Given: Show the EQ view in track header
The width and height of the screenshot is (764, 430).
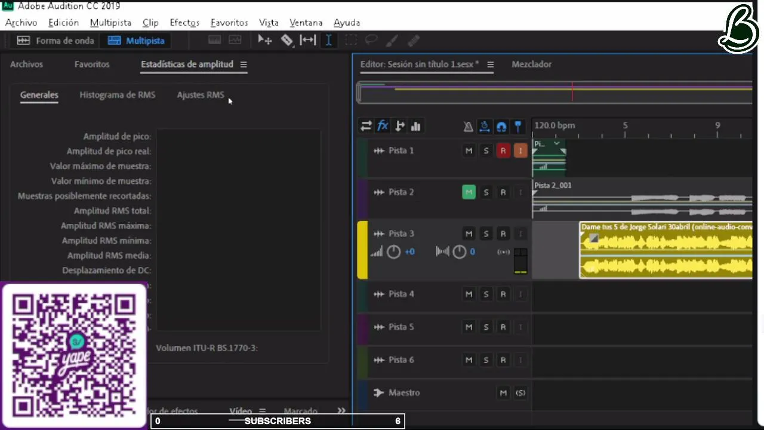Looking at the screenshot, I should (416, 126).
